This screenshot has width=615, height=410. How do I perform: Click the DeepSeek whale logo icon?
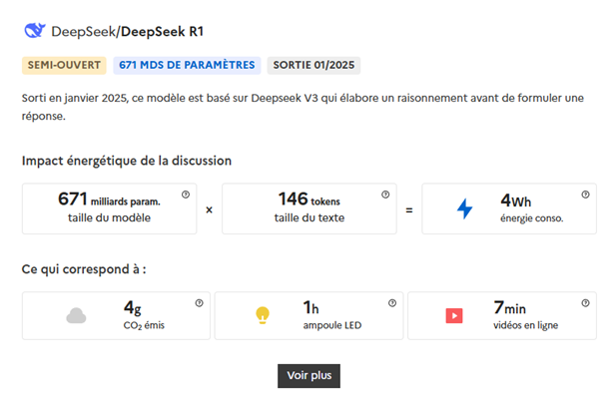tap(35, 31)
